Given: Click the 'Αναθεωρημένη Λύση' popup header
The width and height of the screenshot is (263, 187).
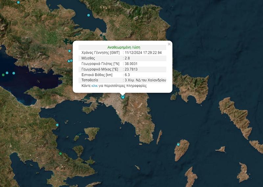Looking at the screenshot, I should (124, 47).
